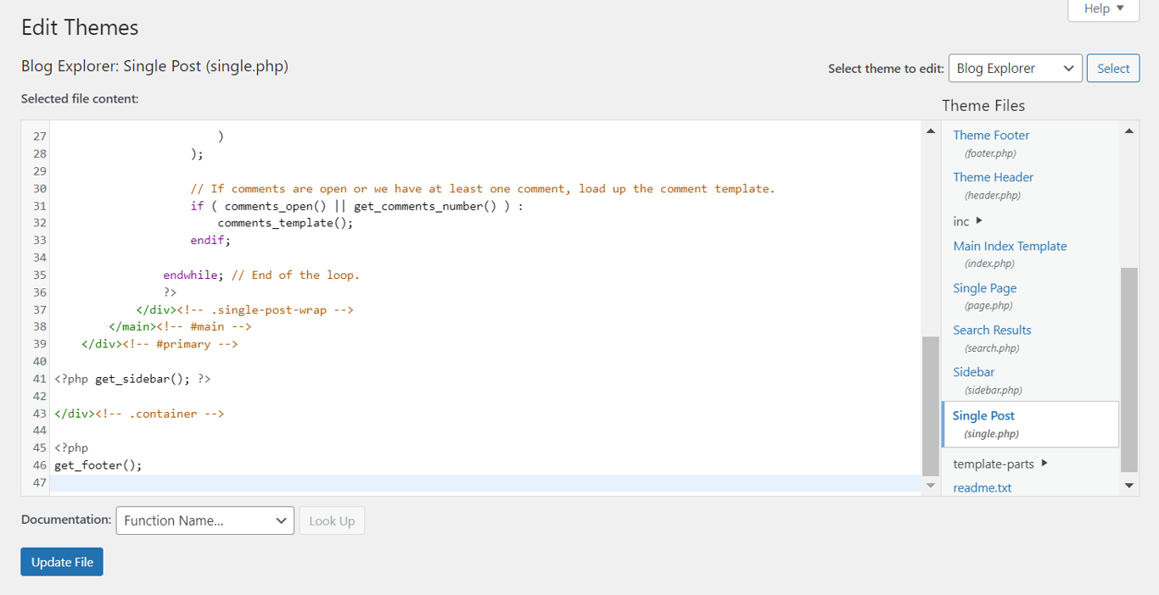The image size is (1159, 595).
Task: Open the Help dropdown
Action: tap(1102, 9)
